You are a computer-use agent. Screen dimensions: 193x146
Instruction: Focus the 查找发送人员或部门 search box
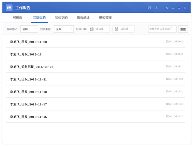pos(162,29)
